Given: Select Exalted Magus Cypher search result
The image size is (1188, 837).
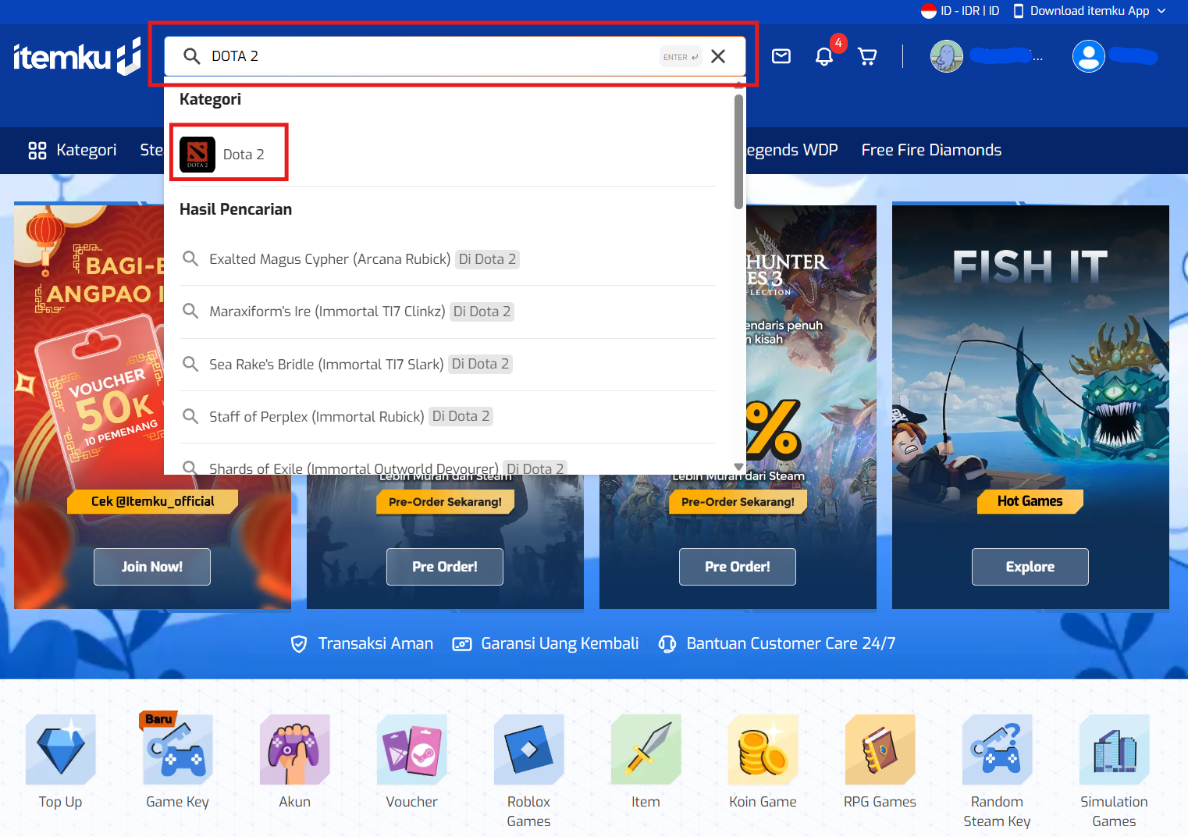Looking at the screenshot, I should tap(329, 259).
